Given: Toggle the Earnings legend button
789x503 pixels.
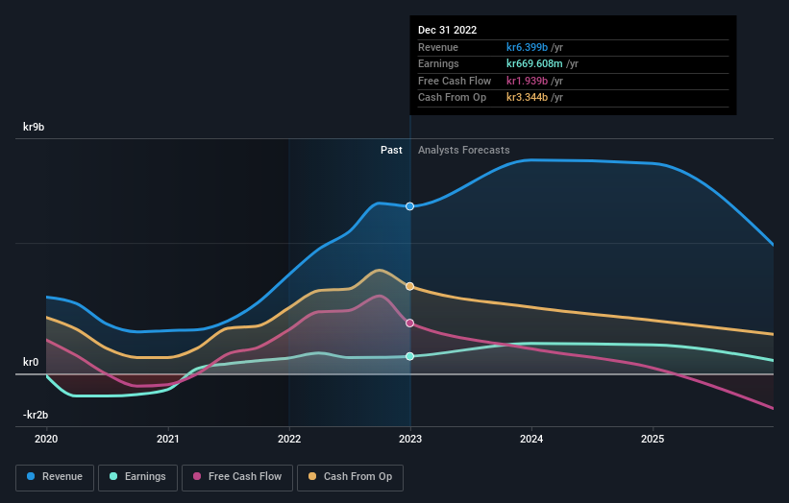Looking at the screenshot, I should tap(137, 477).
